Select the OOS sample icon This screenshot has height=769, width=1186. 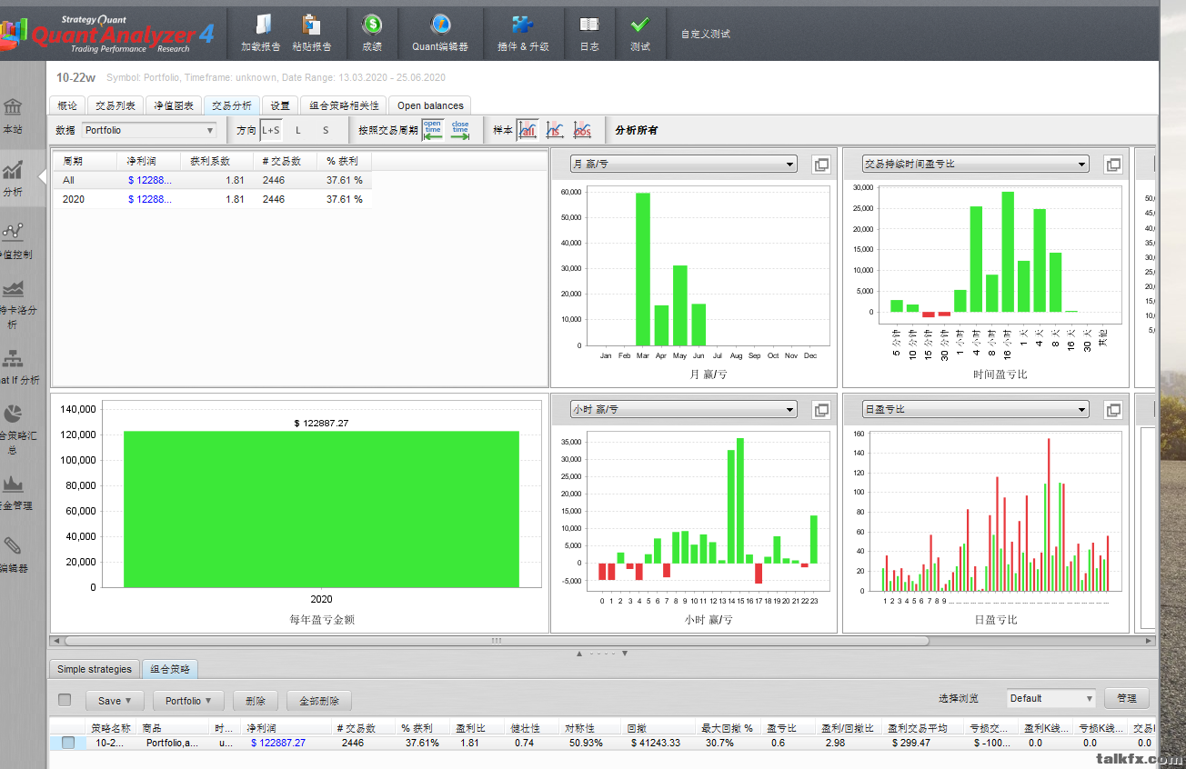pyautogui.click(x=582, y=130)
